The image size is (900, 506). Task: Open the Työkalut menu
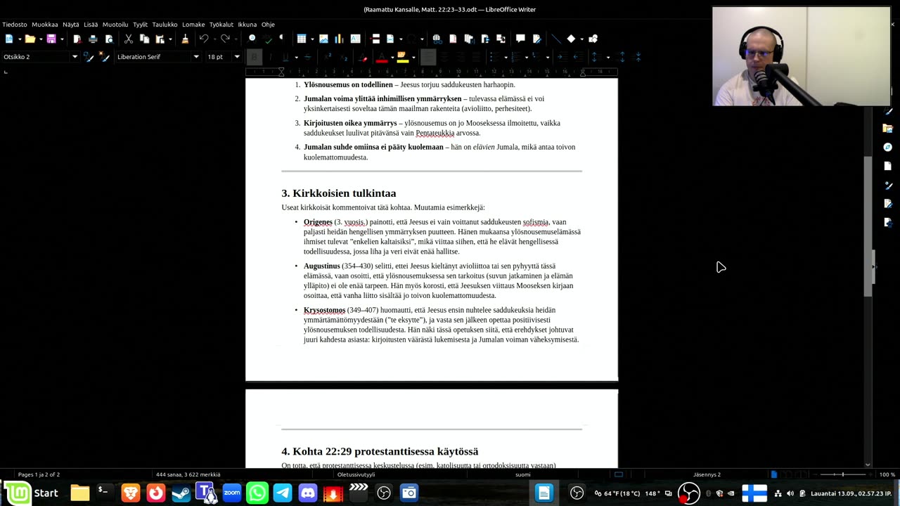pyautogui.click(x=221, y=25)
